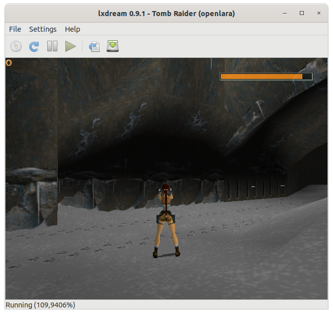Load a saved state from the toolbar
This screenshot has width=333, height=314.
(x=94, y=46)
